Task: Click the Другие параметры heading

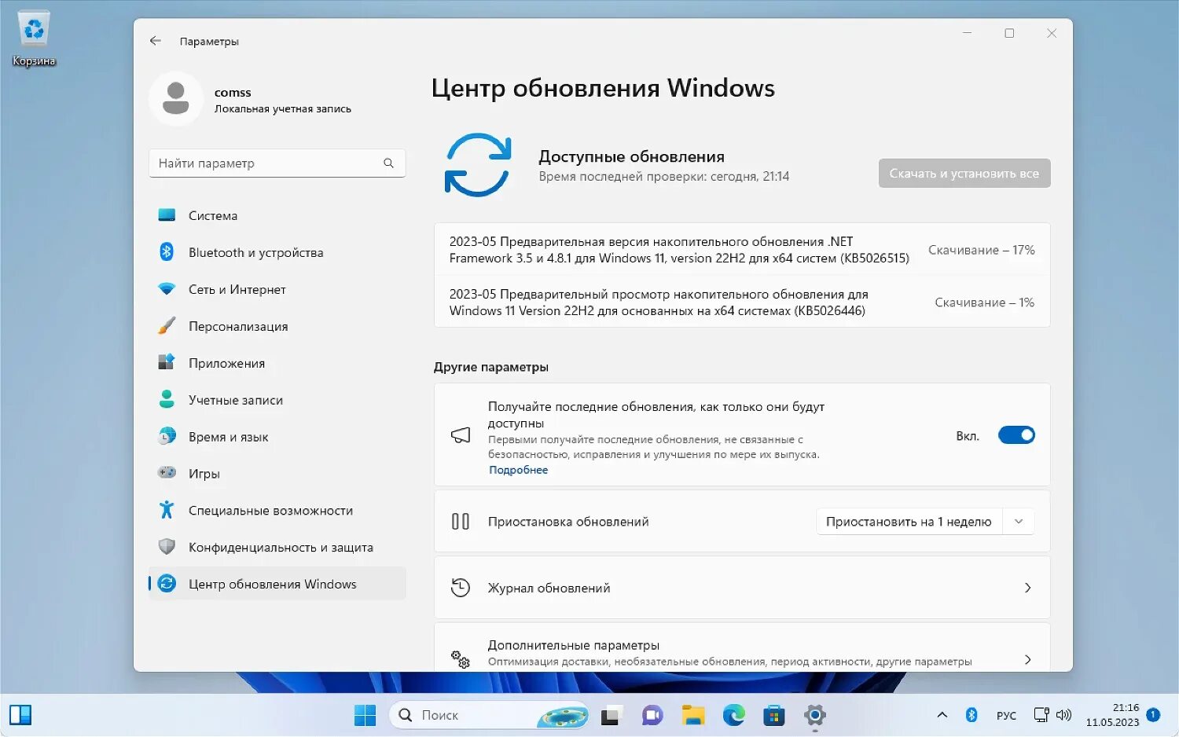Action: click(x=491, y=367)
